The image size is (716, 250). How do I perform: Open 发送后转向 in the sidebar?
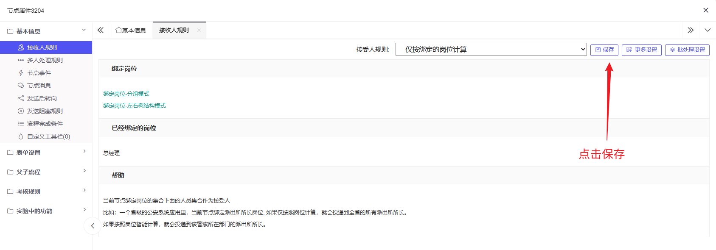coord(46,98)
